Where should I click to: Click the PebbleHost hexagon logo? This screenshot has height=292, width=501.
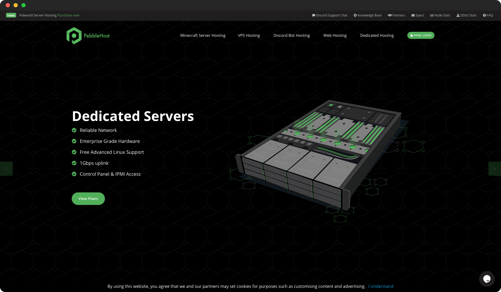[x=74, y=36]
